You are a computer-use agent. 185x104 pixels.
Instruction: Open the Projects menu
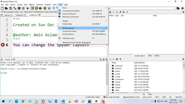tap(48, 5)
